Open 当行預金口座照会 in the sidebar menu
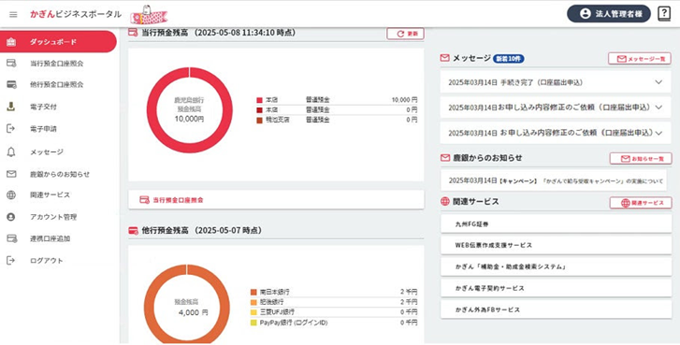Screen dimensions: 680x345 58,64
